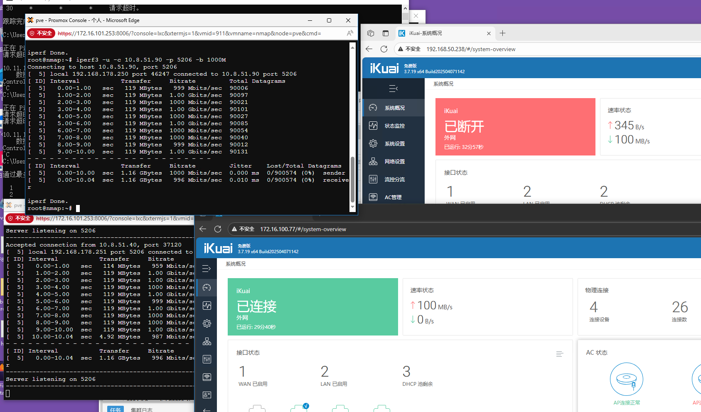Screen dimensions: 701x412
Task: Expand the lower iKuai sidebar with unfold icon
Action: tap(207, 269)
